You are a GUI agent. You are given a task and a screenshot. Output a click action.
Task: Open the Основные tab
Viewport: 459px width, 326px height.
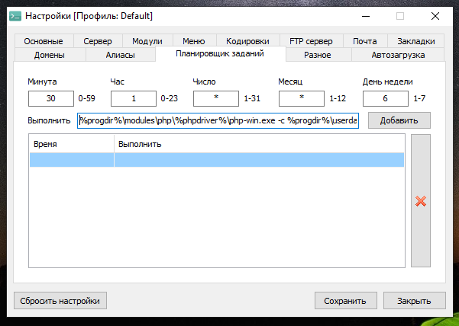point(43,41)
